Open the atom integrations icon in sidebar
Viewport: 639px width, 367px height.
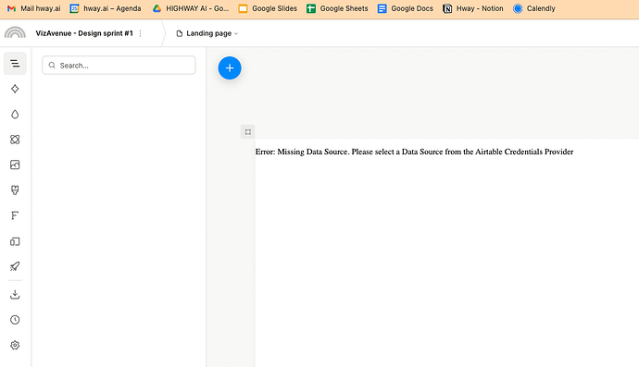[15, 140]
